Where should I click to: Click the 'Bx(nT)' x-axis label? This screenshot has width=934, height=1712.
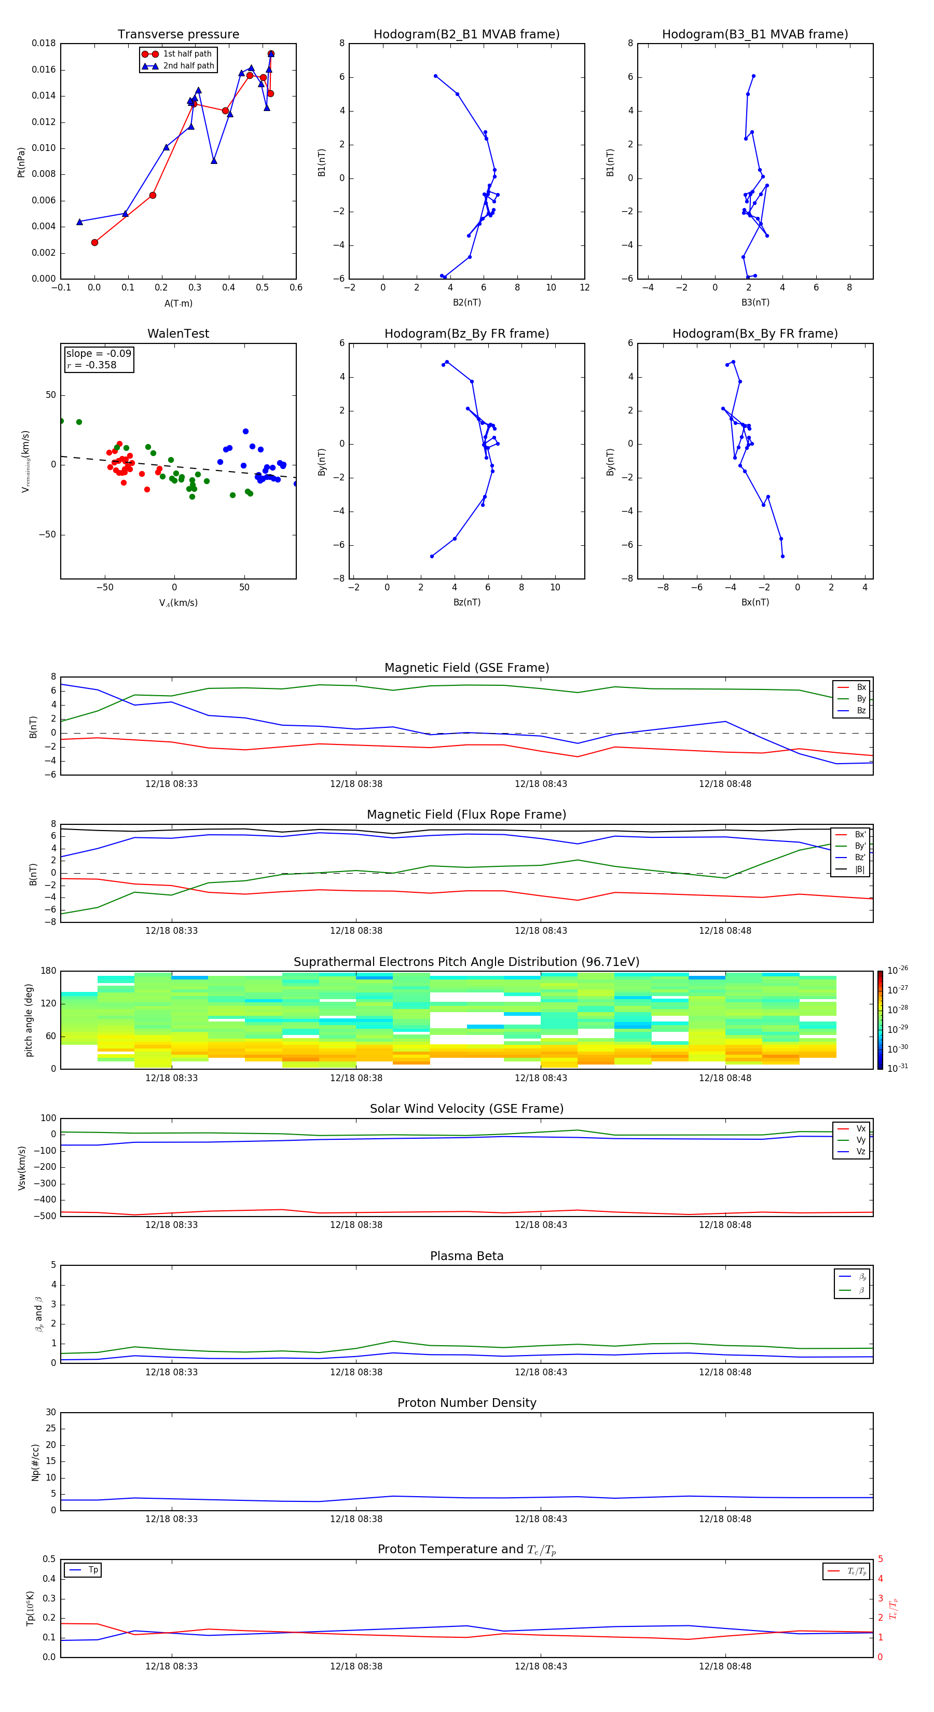point(755,602)
